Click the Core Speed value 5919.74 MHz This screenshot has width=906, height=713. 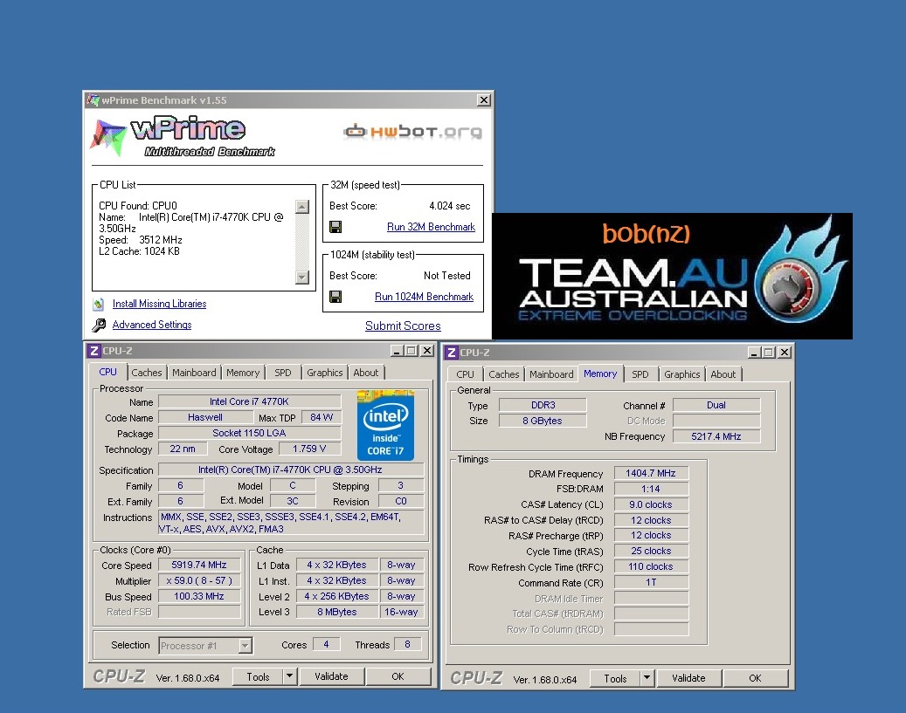[199, 566]
